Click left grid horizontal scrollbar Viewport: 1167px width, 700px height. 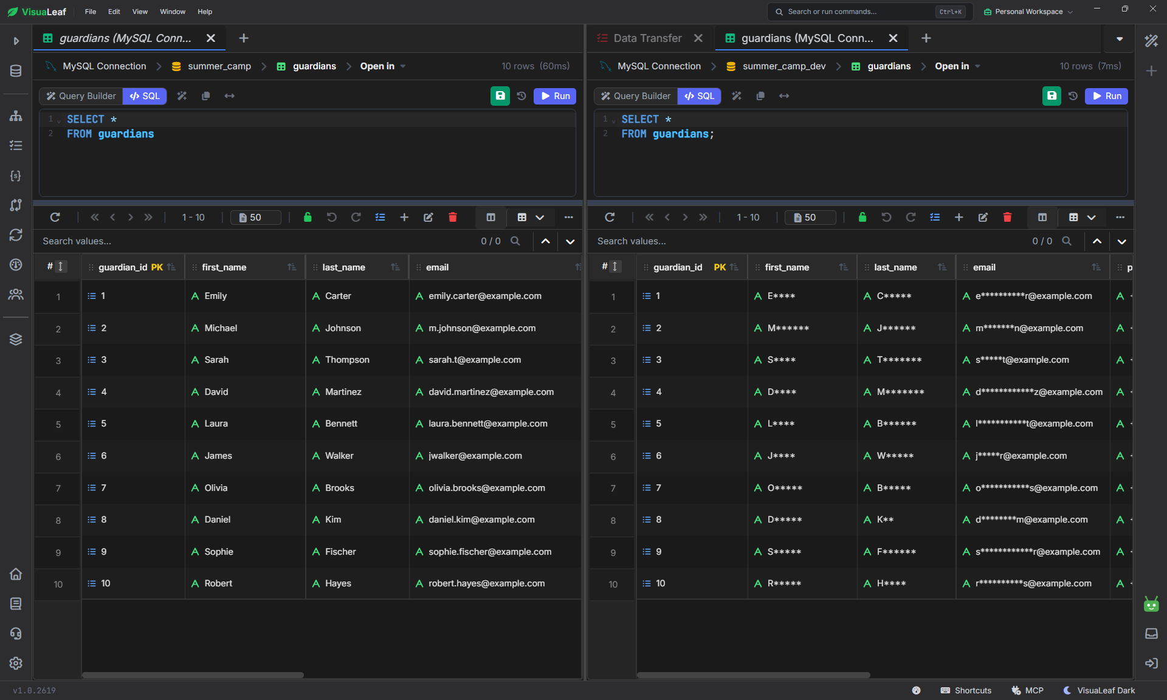(193, 674)
